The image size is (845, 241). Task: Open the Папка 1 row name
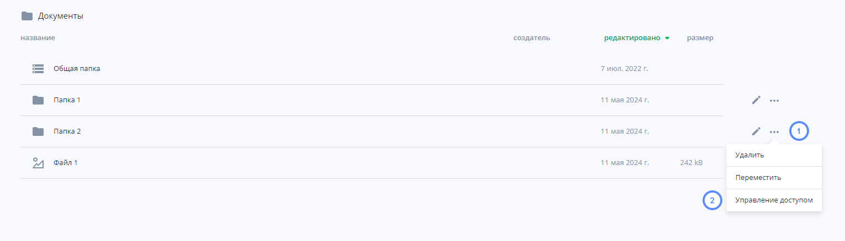pos(67,100)
